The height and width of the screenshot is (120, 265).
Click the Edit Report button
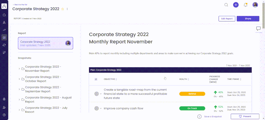pyautogui.click(x=227, y=19)
